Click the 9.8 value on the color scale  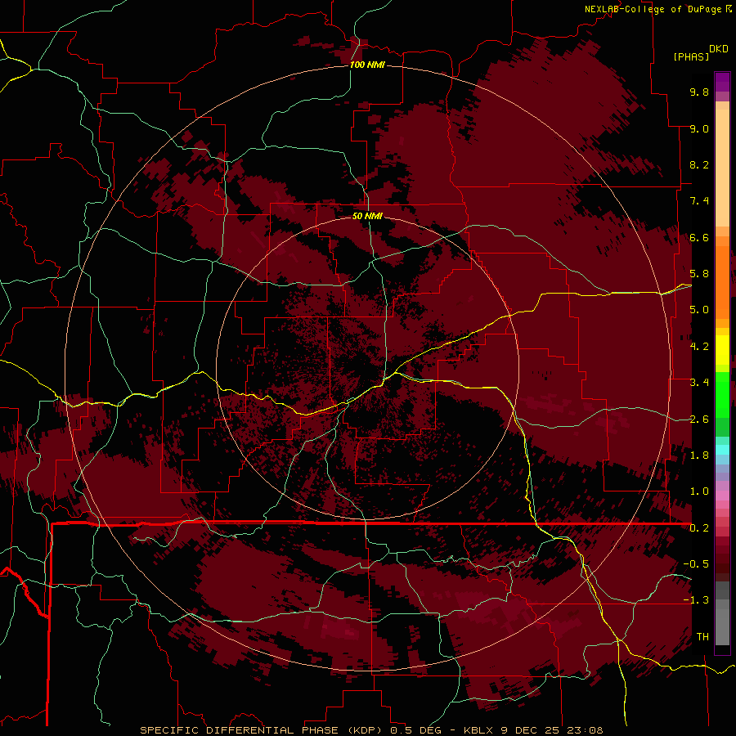tap(699, 92)
